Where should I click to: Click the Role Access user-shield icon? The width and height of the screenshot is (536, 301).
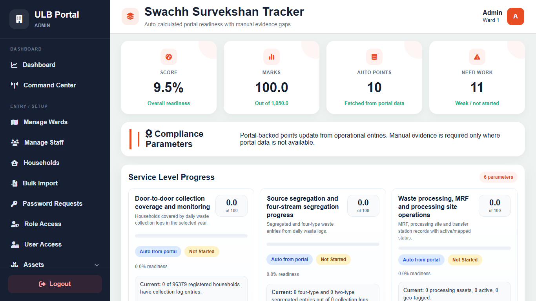click(15, 224)
